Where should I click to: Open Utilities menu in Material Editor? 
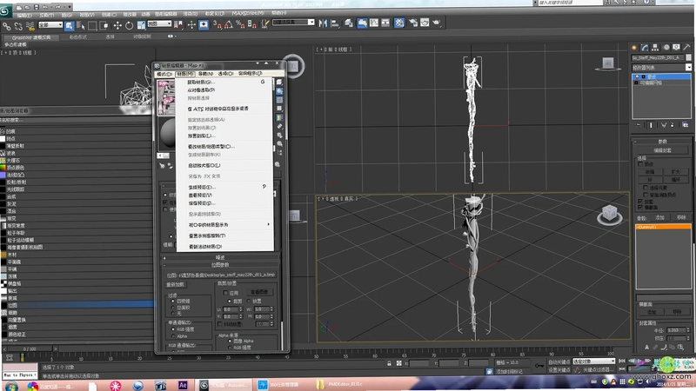click(x=251, y=74)
